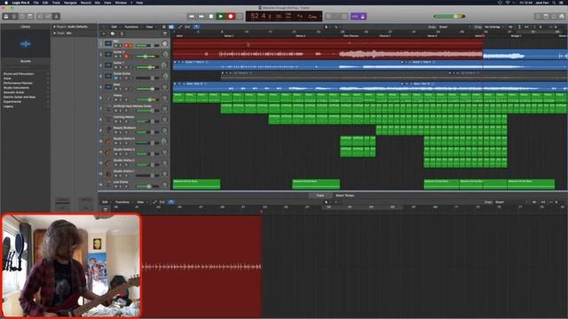Select the Track editor tab
Viewport: 568px width, 319px height.
pos(320,195)
